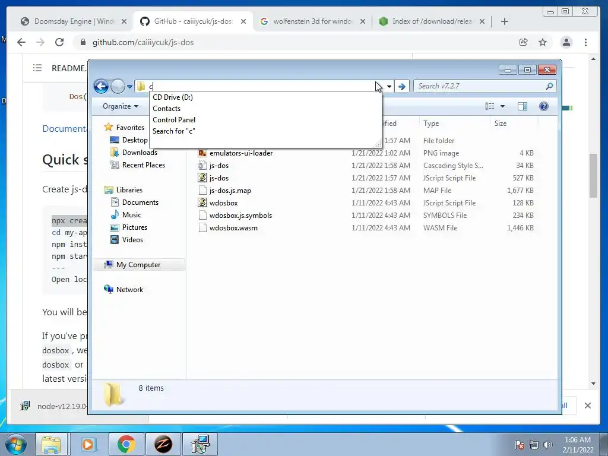Viewport: 608px width, 456px height.
Task: Select js-dos.js.map file icon
Action: coord(202,191)
